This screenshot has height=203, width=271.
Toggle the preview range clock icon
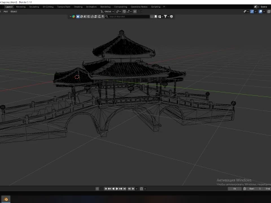coord(244,189)
